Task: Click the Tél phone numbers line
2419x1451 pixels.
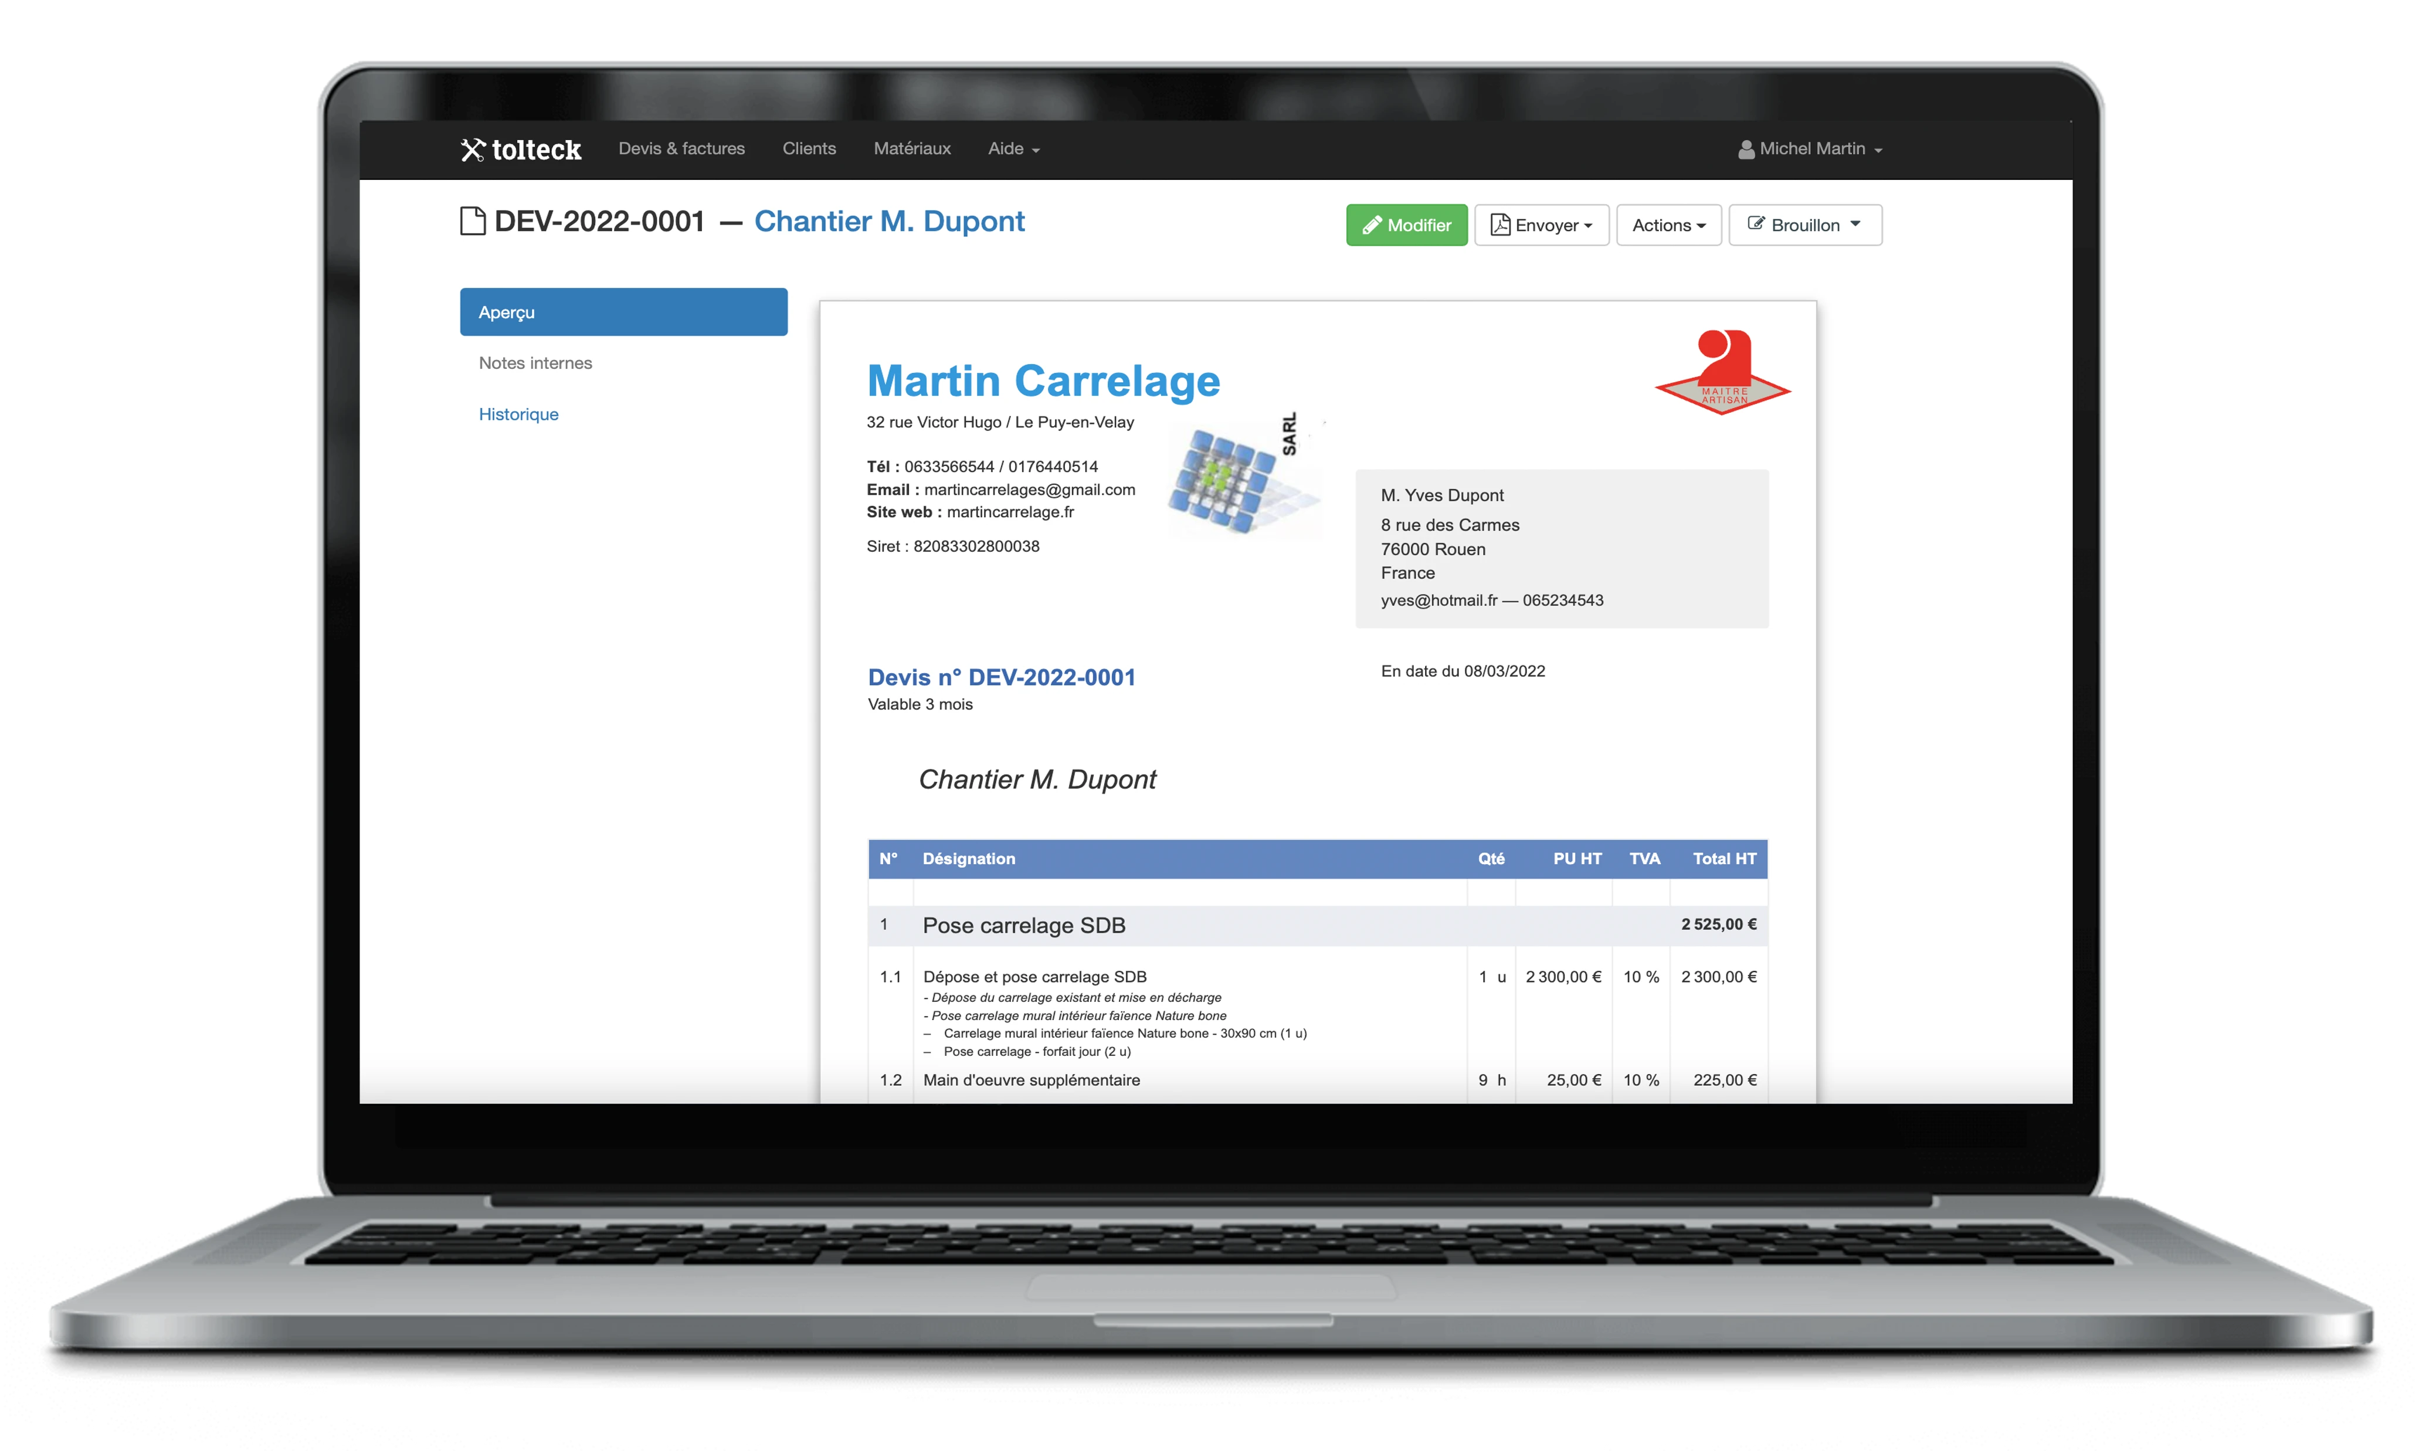Action: pos(982,467)
